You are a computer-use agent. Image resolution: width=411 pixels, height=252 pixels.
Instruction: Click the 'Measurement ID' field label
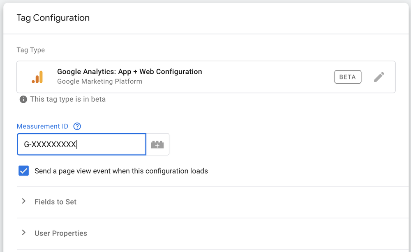coord(42,126)
